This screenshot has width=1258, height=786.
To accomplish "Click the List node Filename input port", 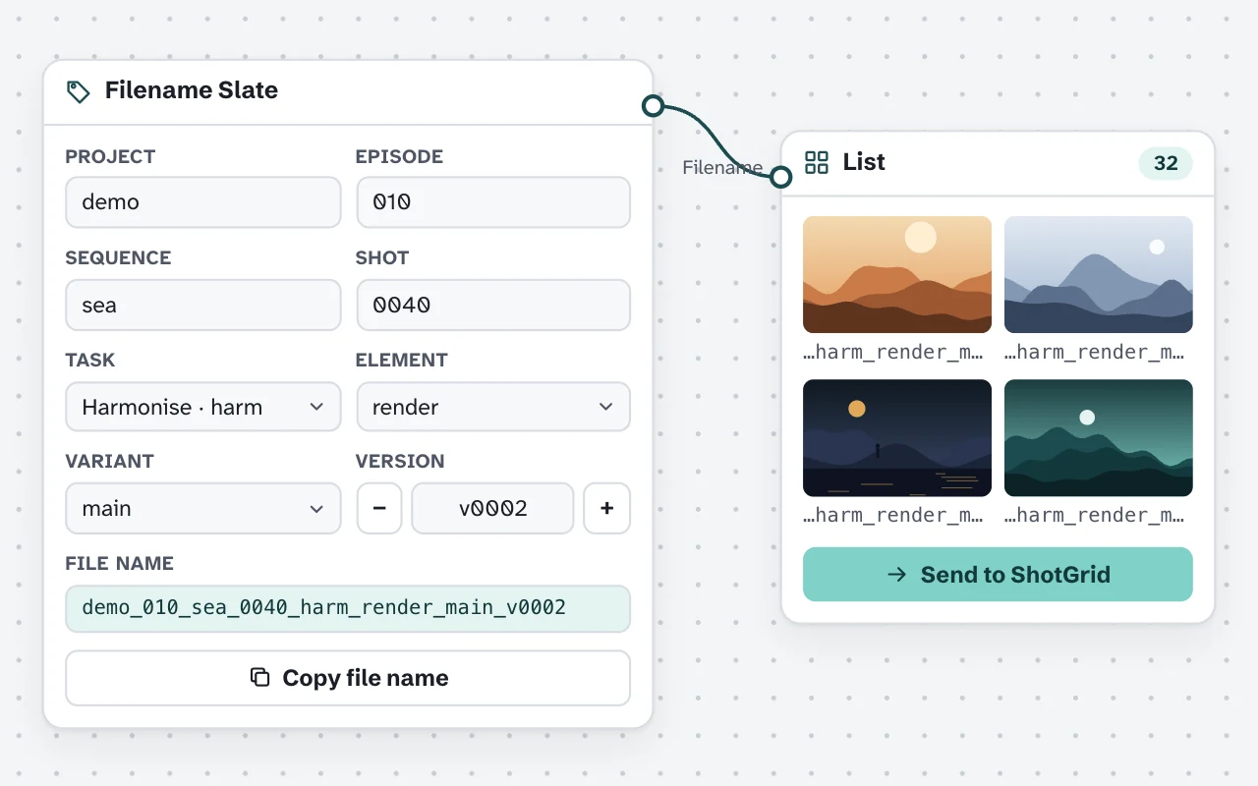I will tap(780, 177).
